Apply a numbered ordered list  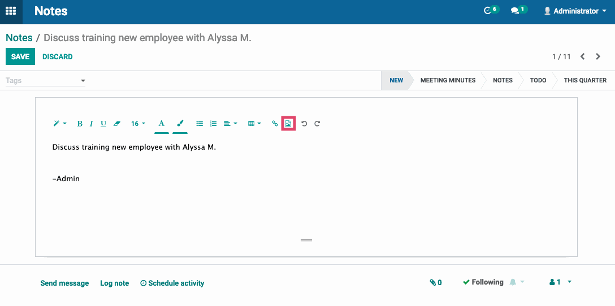click(213, 124)
